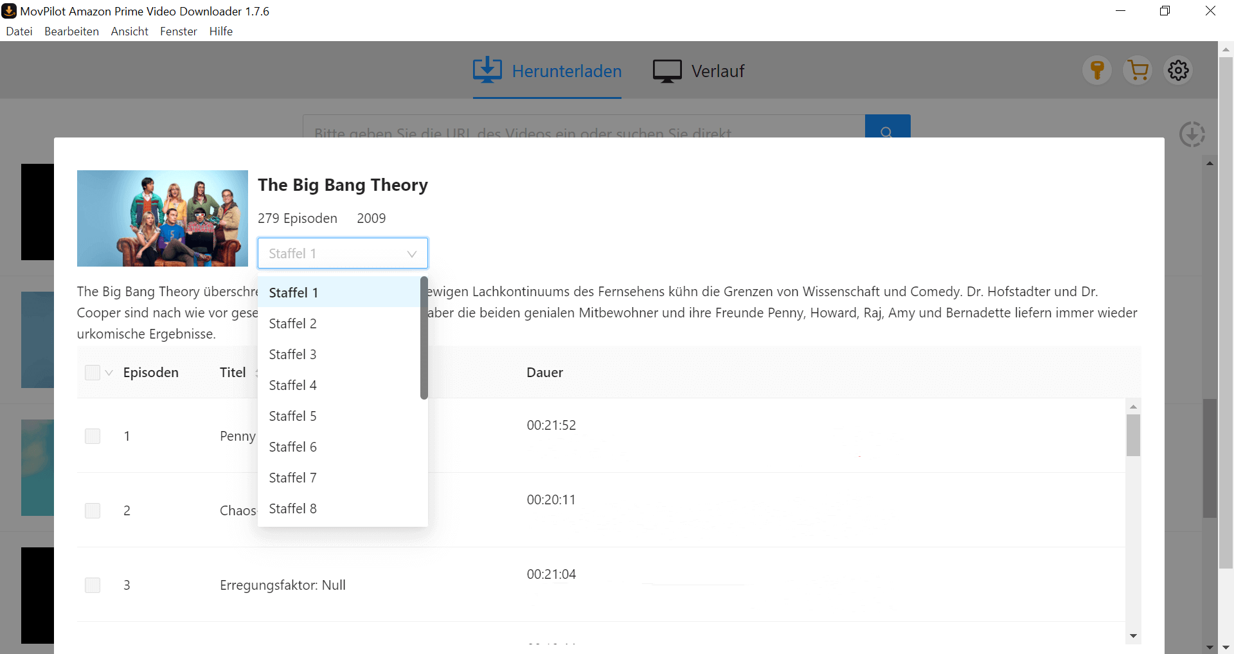Click the episode table scroll-up arrow
This screenshot has width=1234, height=654.
tap(1133, 406)
